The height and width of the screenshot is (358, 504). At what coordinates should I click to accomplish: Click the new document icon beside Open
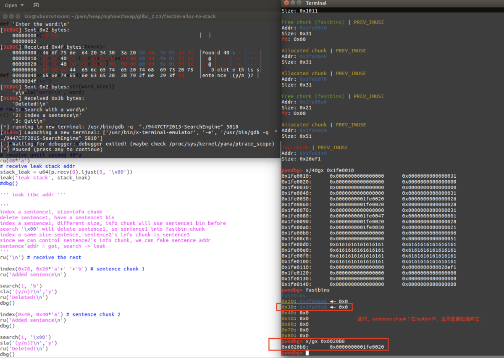click(36, 5)
